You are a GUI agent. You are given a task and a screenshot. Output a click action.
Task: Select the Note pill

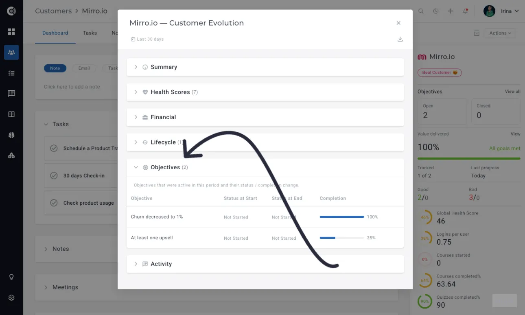tap(55, 68)
